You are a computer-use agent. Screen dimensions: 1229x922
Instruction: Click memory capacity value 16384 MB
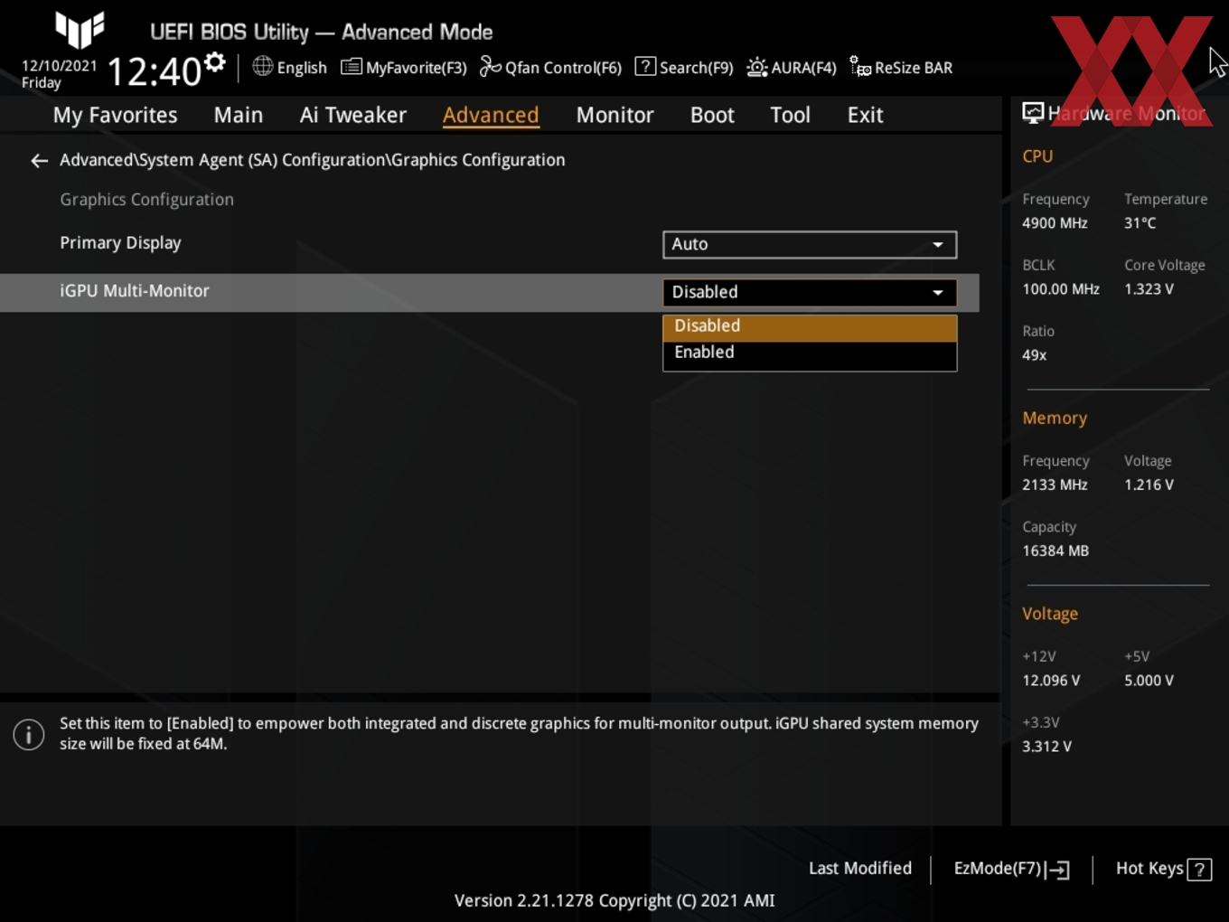click(x=1055, y=551)
